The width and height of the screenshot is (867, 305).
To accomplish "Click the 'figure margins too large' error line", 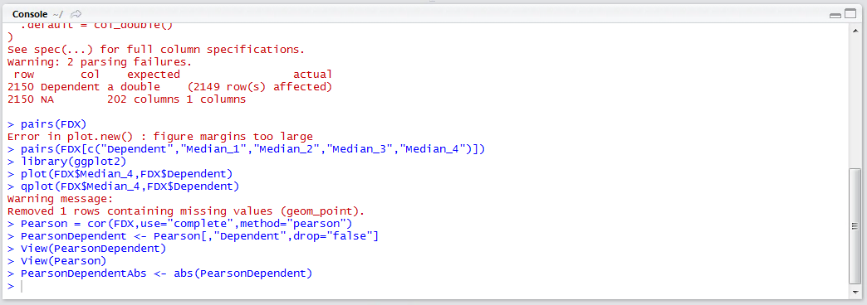I will (160, 136).
